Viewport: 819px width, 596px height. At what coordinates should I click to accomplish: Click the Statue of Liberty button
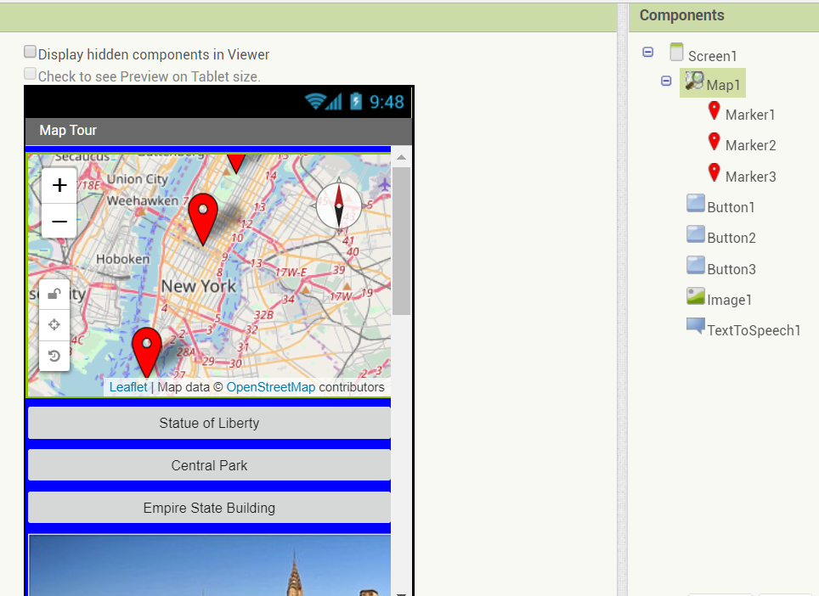point(210,423)
